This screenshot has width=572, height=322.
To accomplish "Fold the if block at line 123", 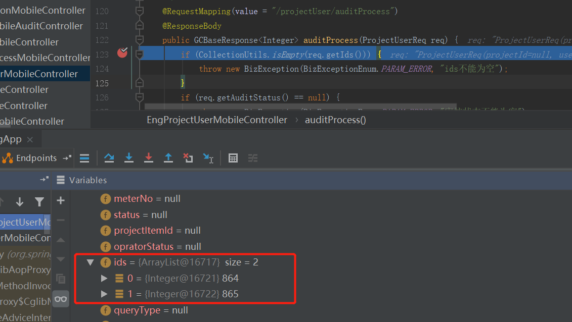I will click(140, 54).
